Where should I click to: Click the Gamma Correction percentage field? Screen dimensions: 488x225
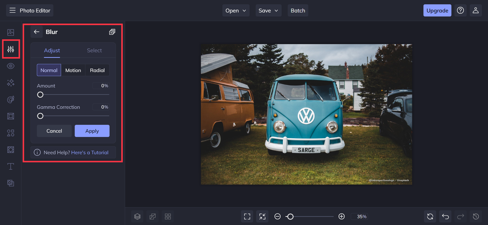(x=101, y=107)
